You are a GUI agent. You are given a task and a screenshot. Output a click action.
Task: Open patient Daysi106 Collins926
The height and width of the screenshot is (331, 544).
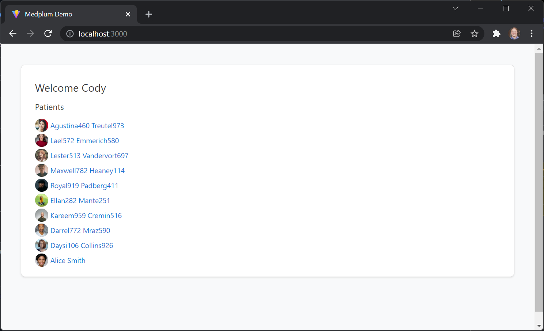[x=82, y=245]
